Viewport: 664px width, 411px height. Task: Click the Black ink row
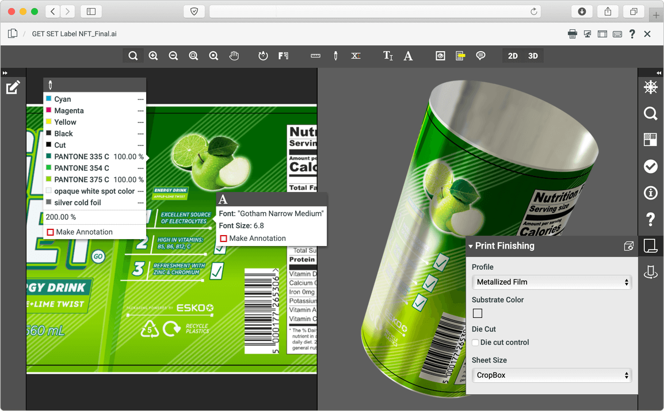(x=95, y=133)
